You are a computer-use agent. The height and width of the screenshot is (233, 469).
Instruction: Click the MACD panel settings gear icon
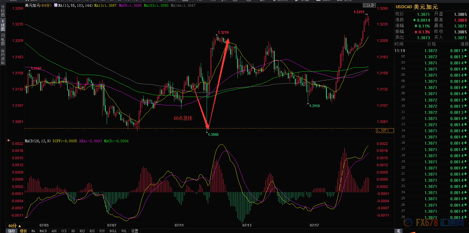pyautogui.click(x=9, y=141)
